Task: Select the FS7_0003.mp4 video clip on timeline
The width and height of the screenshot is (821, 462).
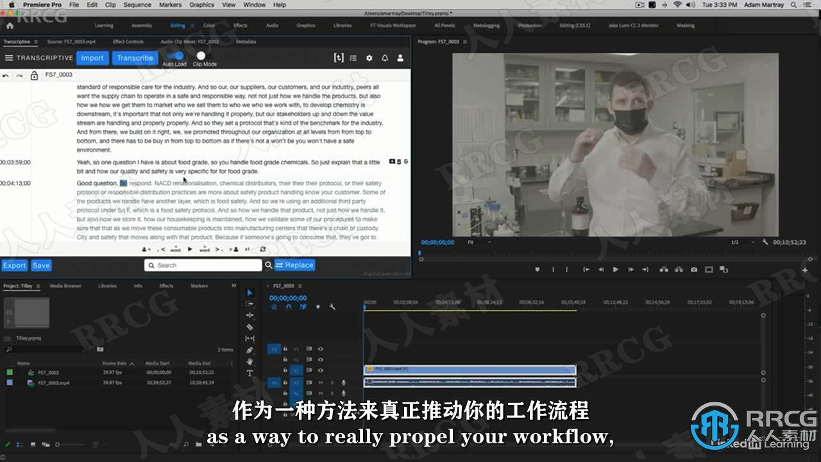Action: 470,370
